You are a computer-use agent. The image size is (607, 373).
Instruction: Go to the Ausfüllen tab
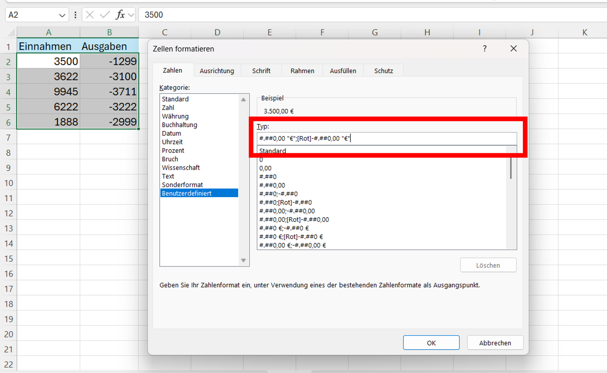pyautogui.click(x=343, y=71)
